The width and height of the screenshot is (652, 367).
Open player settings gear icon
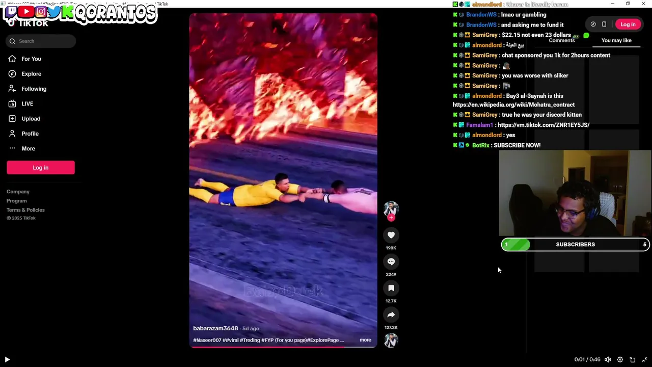[x=620, y=359]
